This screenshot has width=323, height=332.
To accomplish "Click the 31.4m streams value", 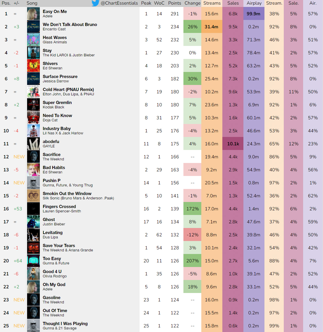I will click(211, 27).
